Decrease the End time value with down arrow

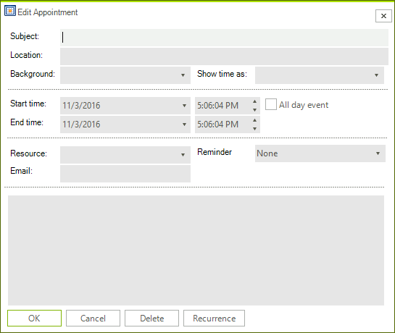(254, 129)
